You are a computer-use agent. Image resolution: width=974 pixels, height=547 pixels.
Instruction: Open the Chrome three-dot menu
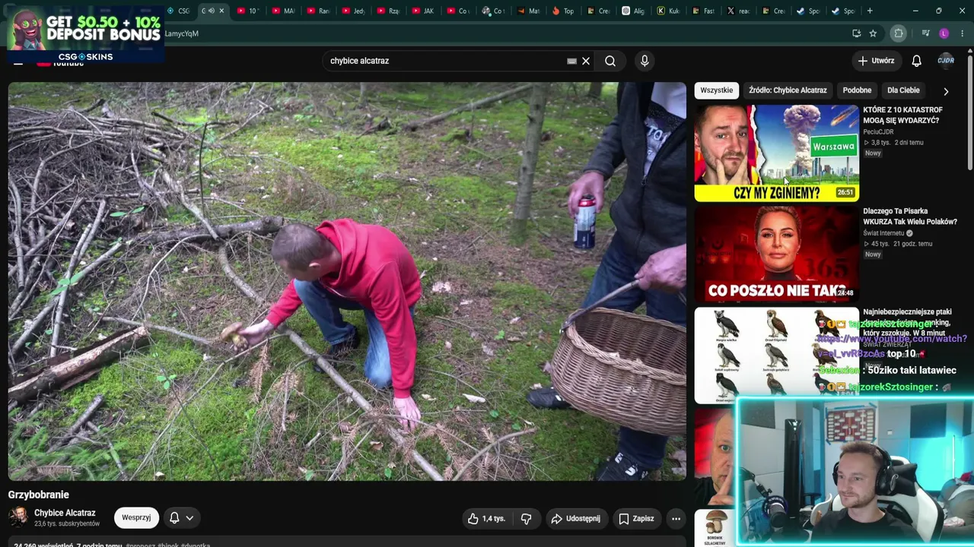click(963, 33)
